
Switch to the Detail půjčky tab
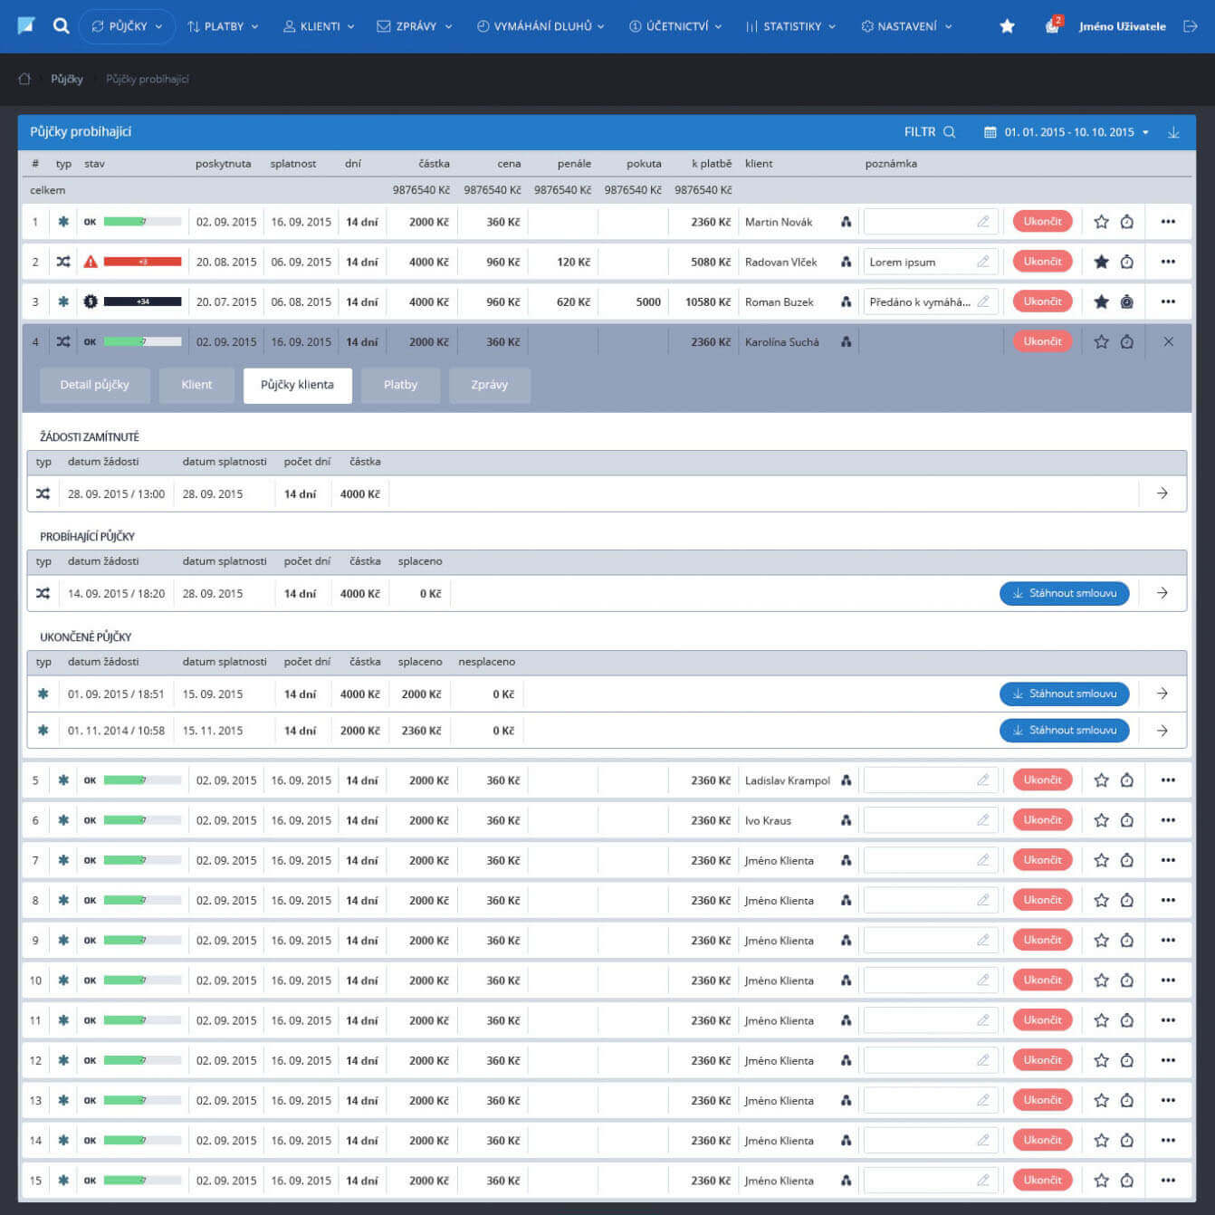click(94, 385)
